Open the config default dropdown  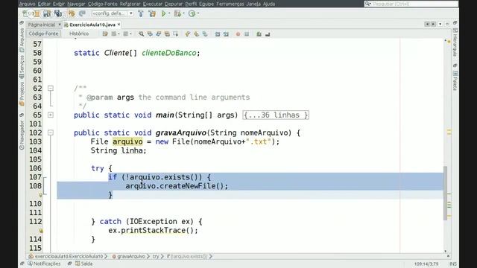(113, 13)
